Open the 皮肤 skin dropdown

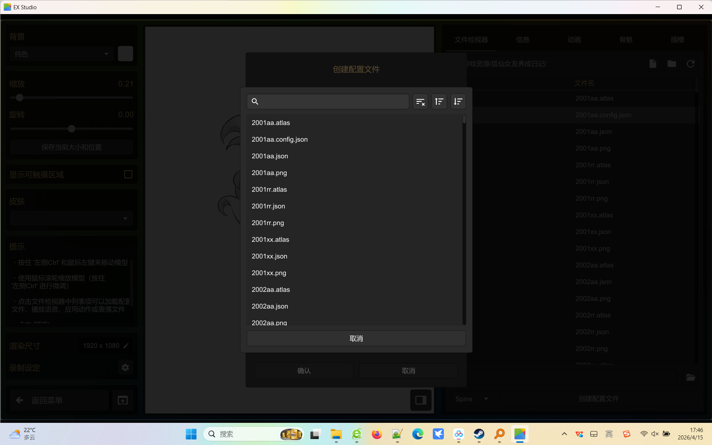(71, 218)
